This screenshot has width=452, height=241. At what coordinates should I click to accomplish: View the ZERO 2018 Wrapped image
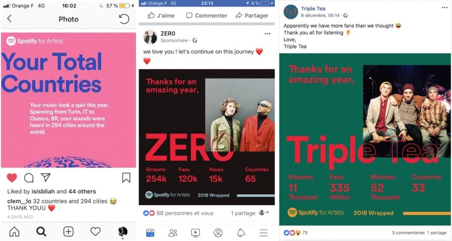point(207,137)
